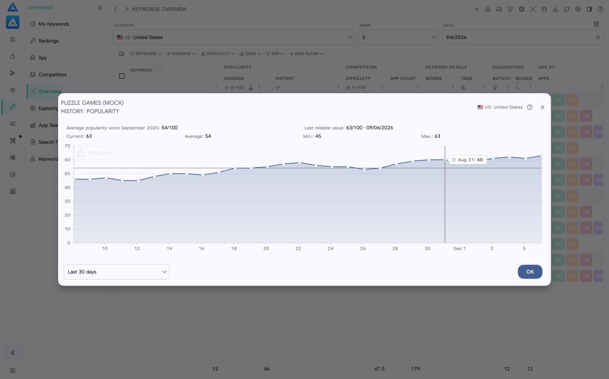Toggle the side panel layout icon

589,9
